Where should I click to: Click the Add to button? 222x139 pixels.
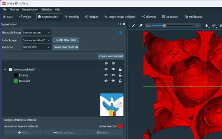click(24, 133)
